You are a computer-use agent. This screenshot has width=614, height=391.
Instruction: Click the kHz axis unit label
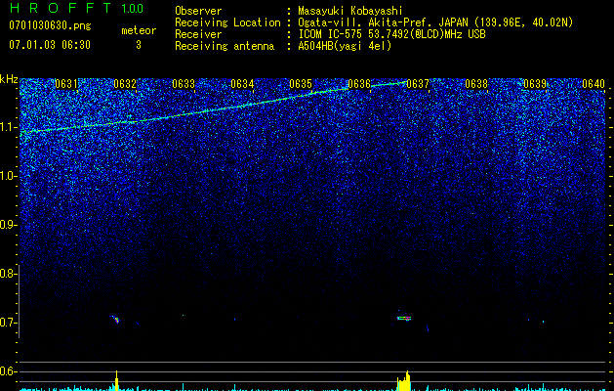tap(9, 79)
